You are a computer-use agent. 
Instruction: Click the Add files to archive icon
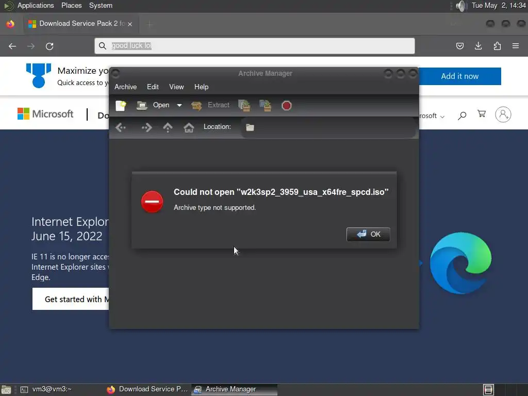[x=244, y=105]
